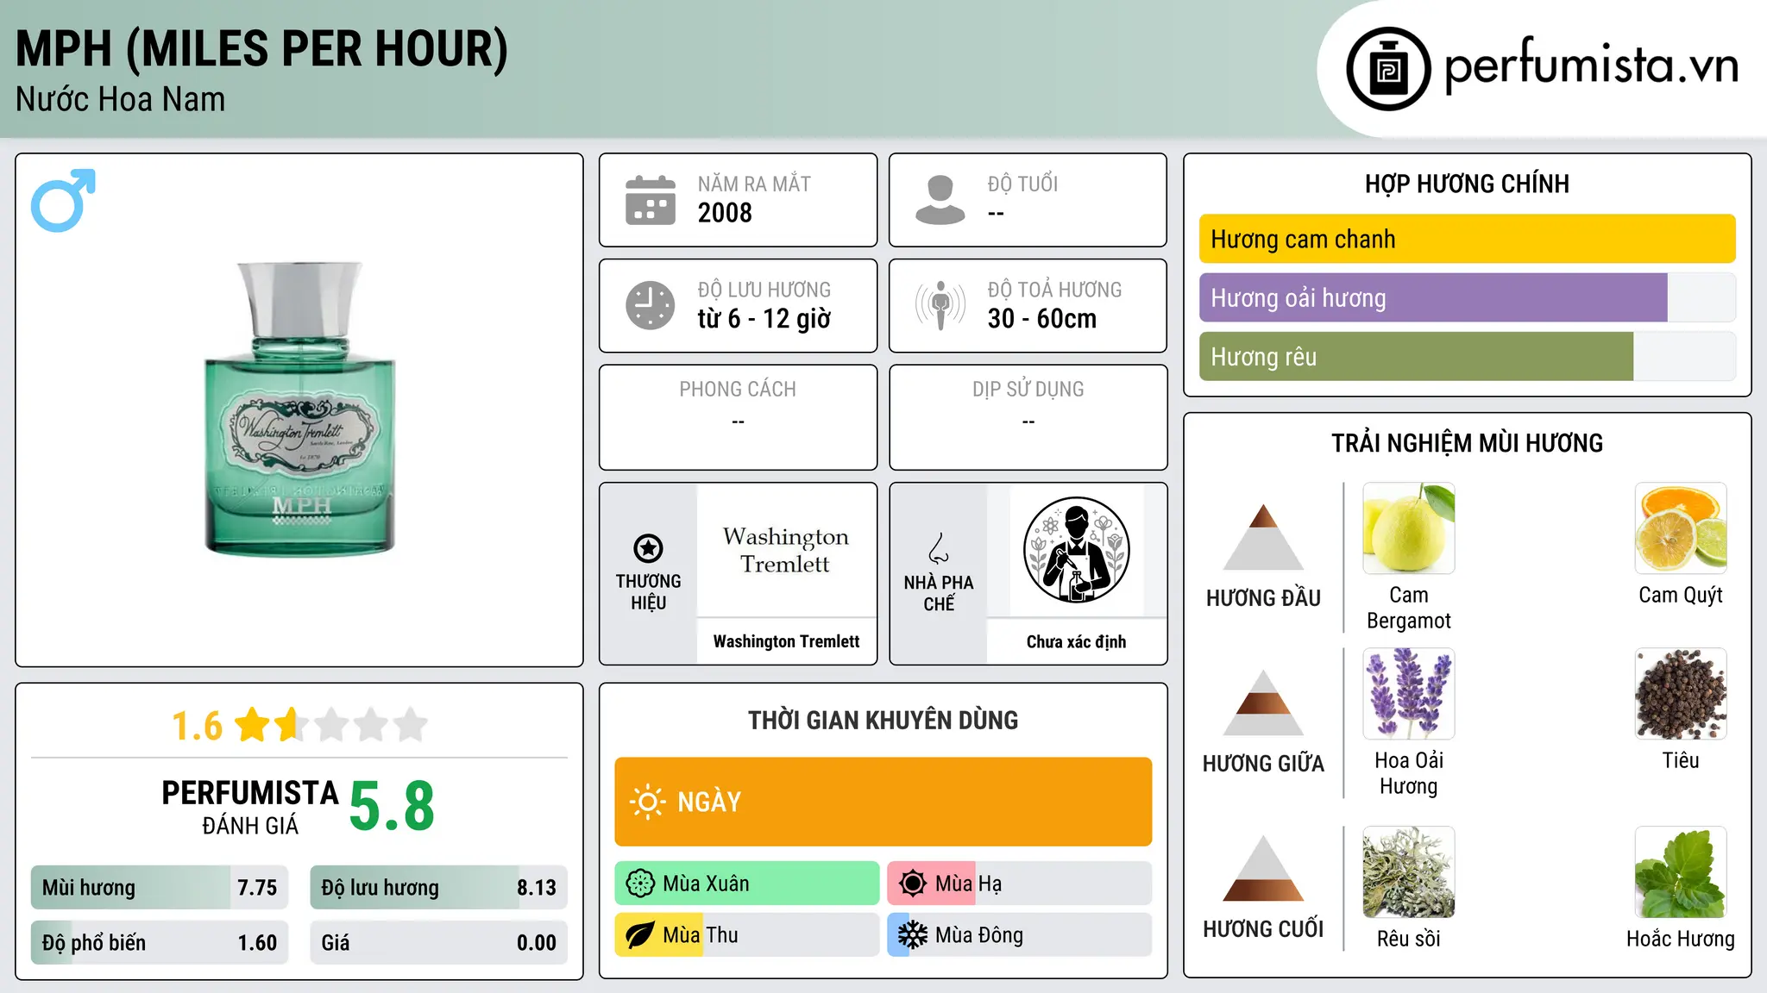Image resolution: width=1767 pixels, height=993 pixels.
Task: Click the Tiêu black pepper image
Action: point(1681,694)
